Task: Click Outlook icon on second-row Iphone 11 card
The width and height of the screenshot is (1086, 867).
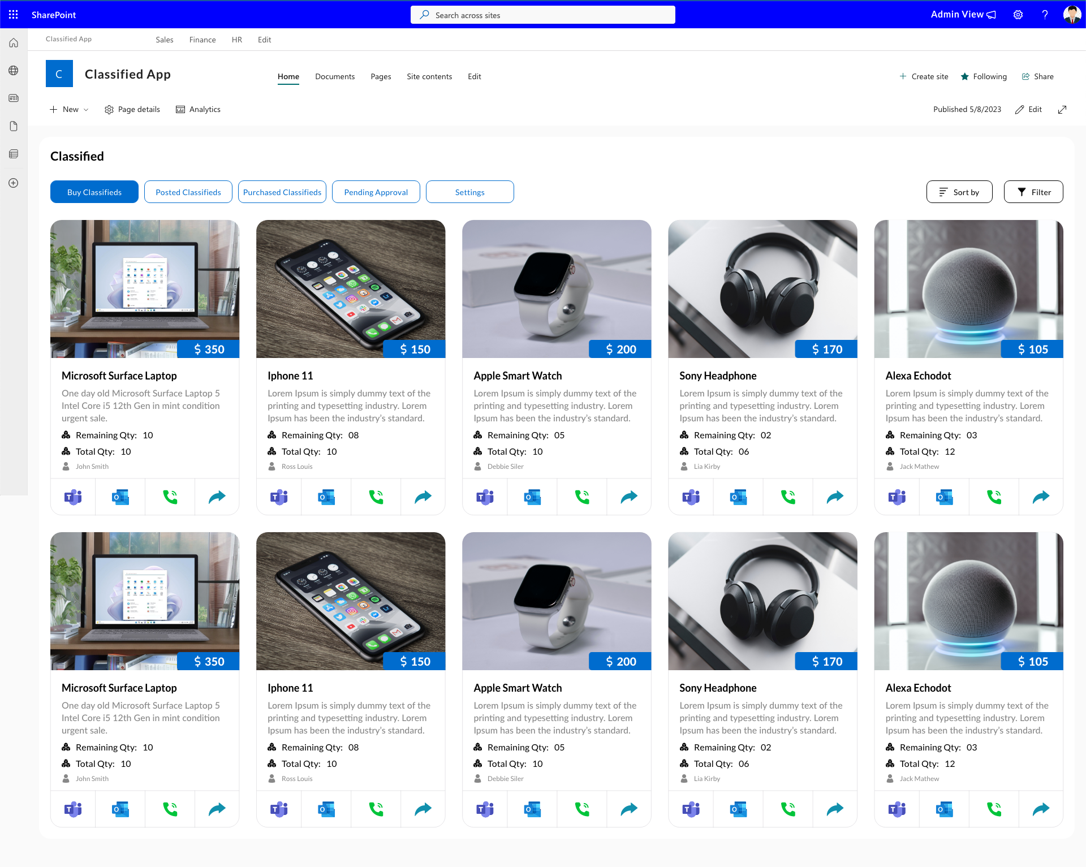Action: [326, 809]
